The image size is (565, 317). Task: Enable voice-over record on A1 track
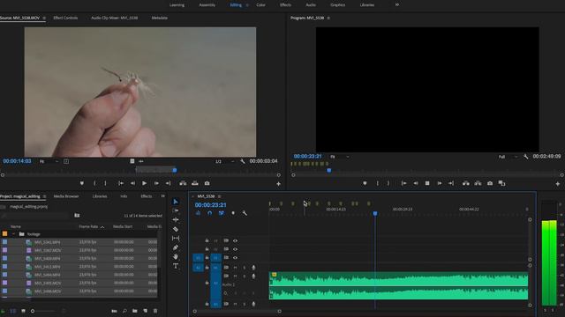click(253, 268)
